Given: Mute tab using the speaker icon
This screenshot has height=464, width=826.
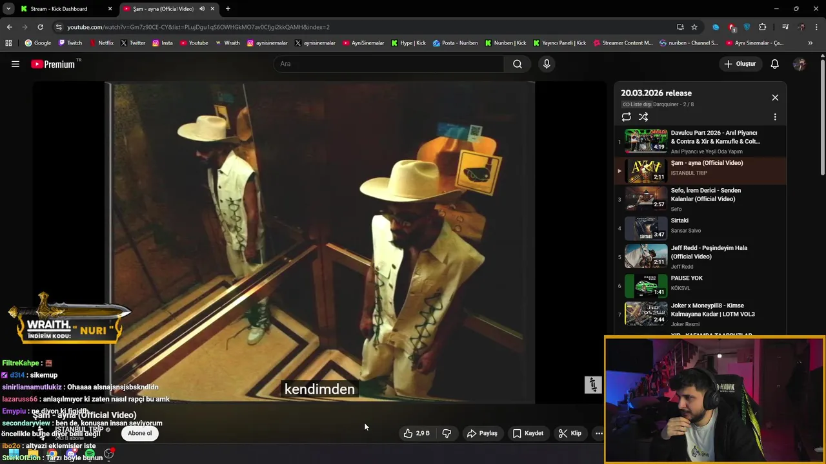Looking at the screenshot, I should [x=202, y=9].
